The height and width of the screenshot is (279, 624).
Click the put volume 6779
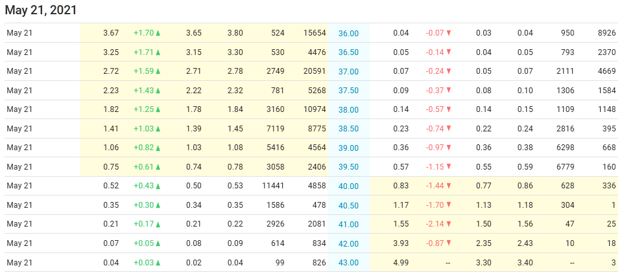565,166
